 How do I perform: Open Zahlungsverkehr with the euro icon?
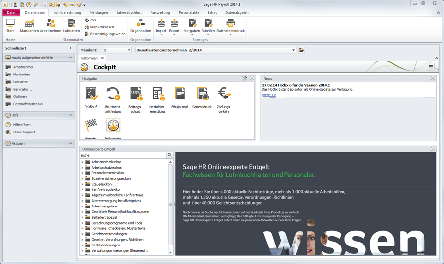[224, 94]
